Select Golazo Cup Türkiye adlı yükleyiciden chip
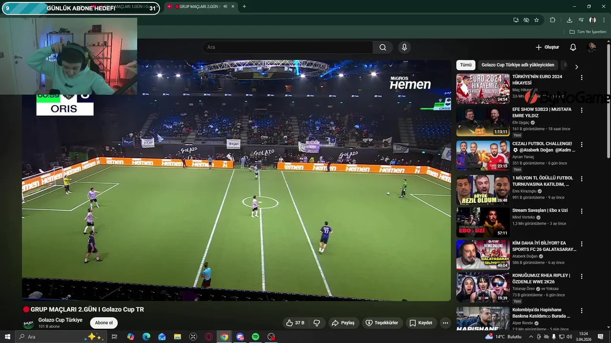This screenshot has width=611, height=343. click(518, 65)
